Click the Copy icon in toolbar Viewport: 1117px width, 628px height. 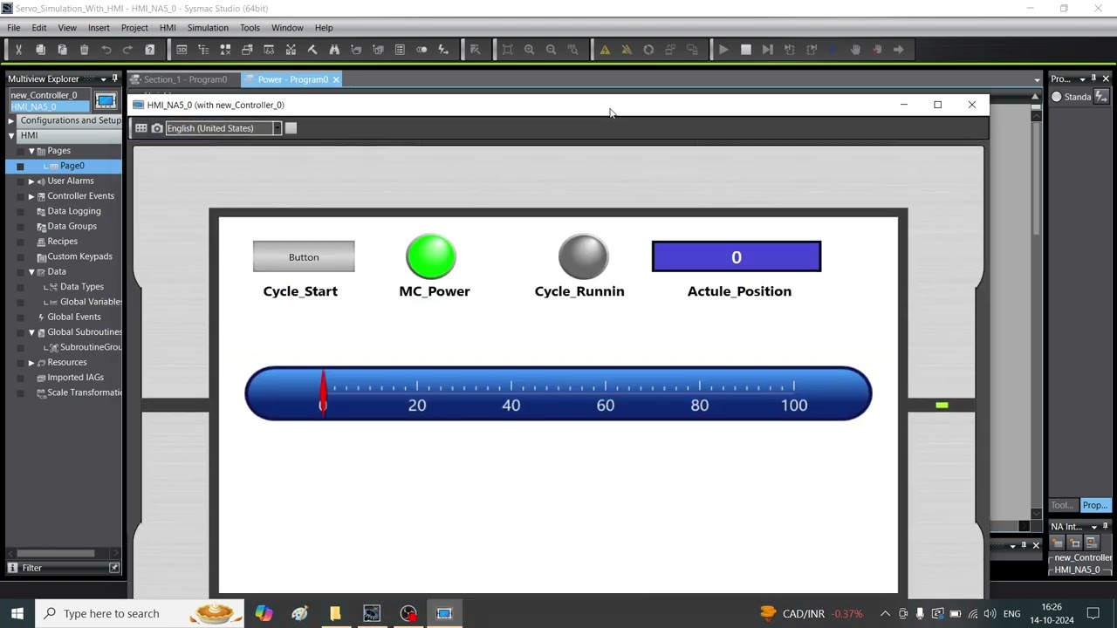(40, 50)
